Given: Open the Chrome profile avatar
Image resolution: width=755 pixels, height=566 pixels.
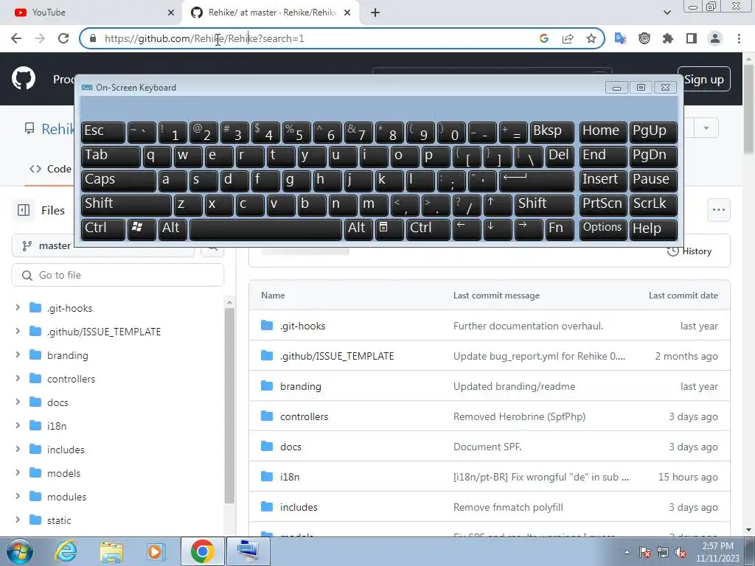Looking at the screenshot, I should [715, 38].
